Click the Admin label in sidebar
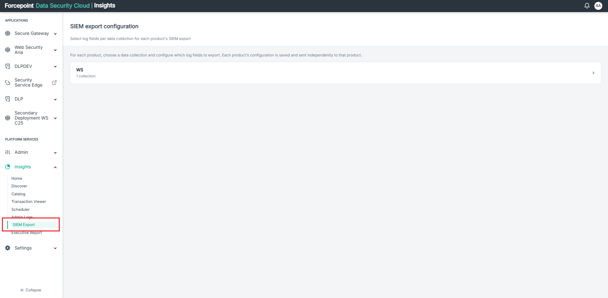 [x=21, y=152]
